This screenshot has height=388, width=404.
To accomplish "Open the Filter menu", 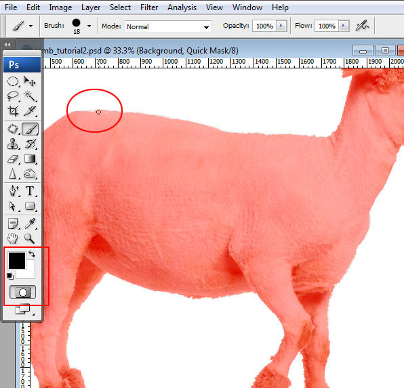I will (149, 7).
